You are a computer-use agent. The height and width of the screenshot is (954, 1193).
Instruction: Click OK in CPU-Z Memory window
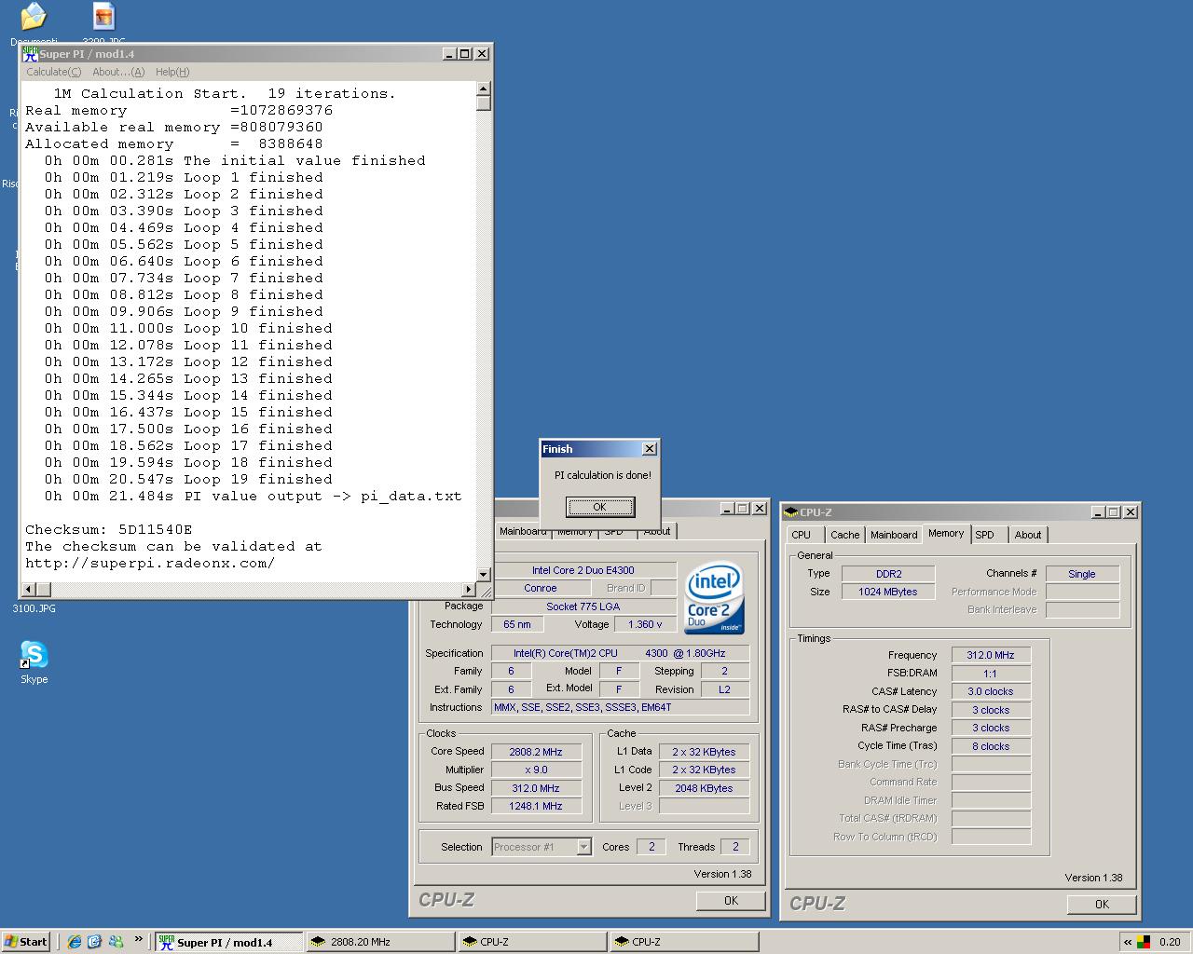(x=1102, y=905)
